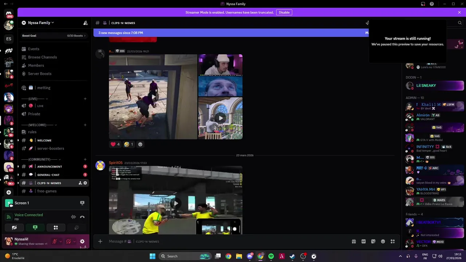Viewport: 466px width, 262px height.
Task: Open Browse Channels
Action: pos(54,57)
